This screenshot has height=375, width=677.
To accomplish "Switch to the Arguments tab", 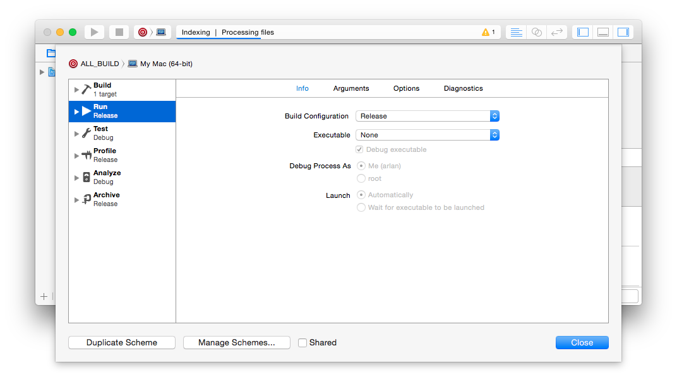I will (x=351, y=88).
